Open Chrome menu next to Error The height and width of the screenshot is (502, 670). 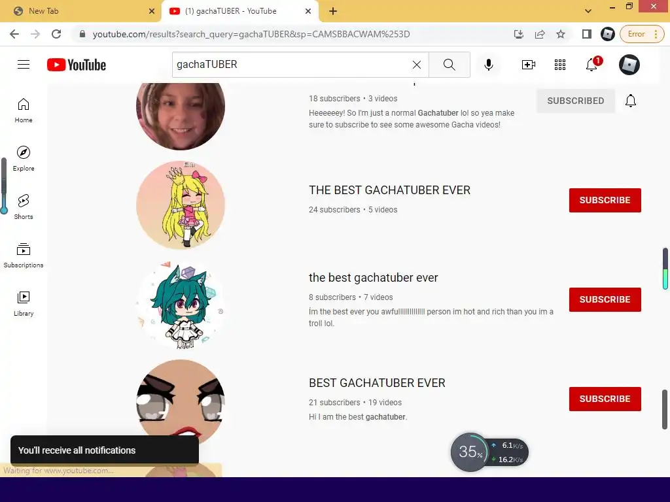tap(656, 34)
